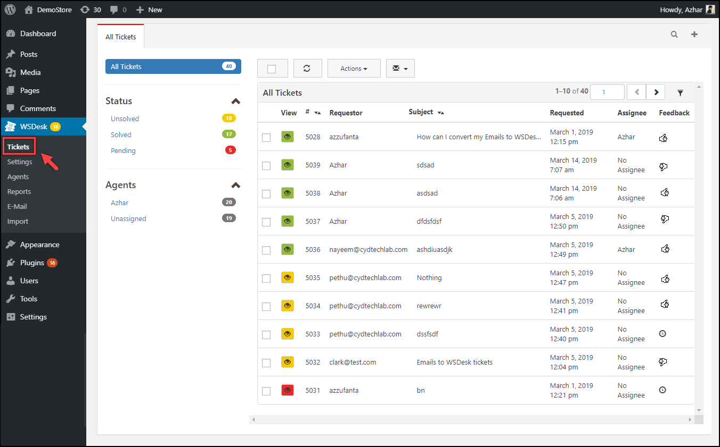Collapse the Status section chevron
Image resolution: width=720 pixels, height=447 pixels.
coord(235,101)
